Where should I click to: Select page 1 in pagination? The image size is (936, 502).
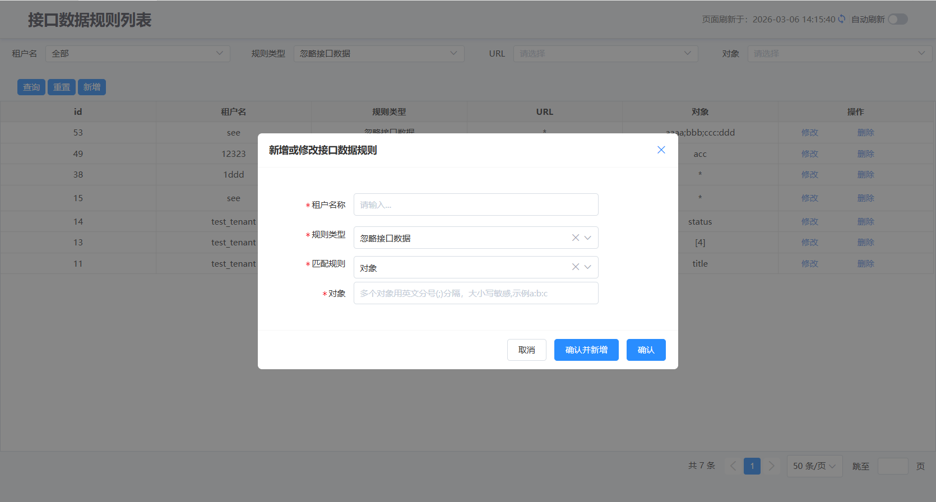tap(752, 466)
